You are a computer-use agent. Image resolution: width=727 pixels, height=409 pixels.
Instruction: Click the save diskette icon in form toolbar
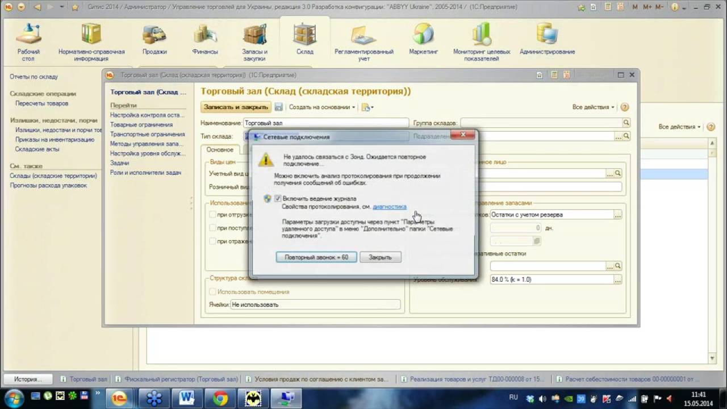(278, 107)
